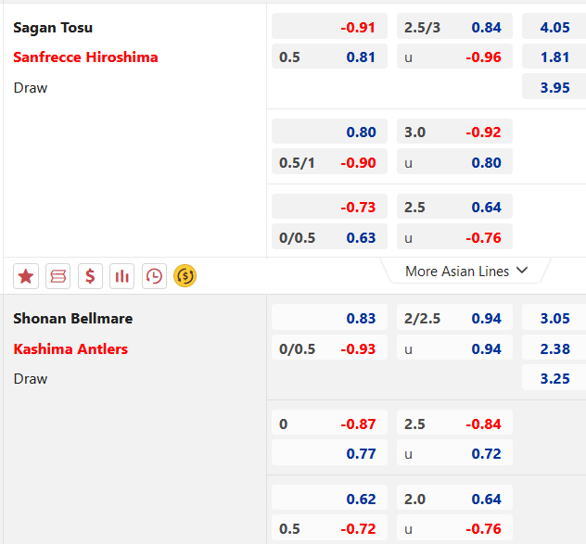Click the red dollar sign icon

(x=90, y=276)
